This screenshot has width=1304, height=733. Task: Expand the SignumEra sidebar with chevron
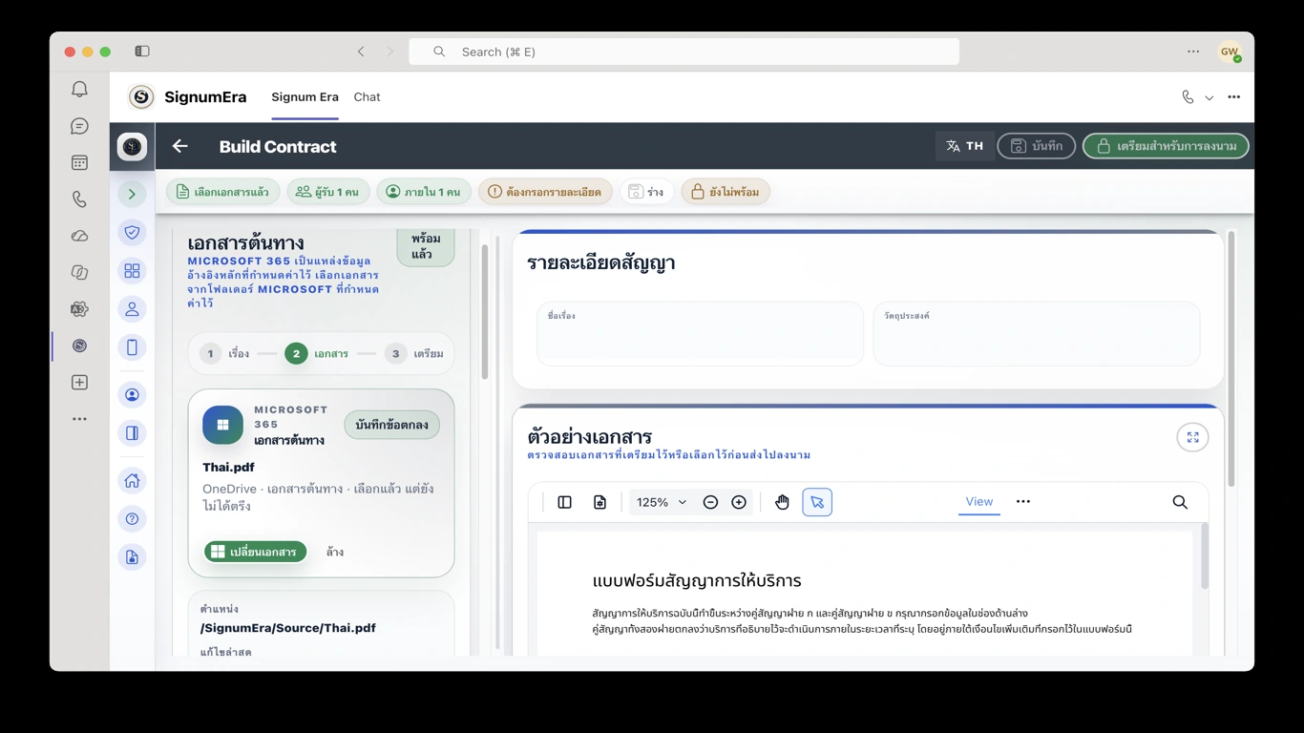click(x=132, y=194)
